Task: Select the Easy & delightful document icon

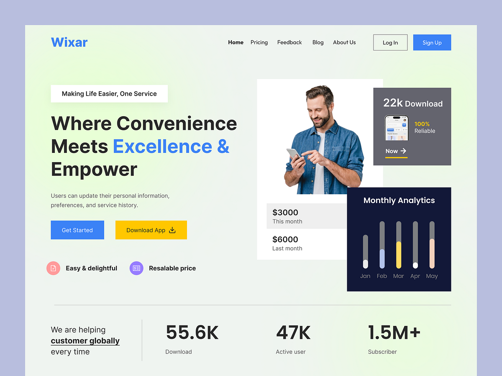Action: (53, 268)
